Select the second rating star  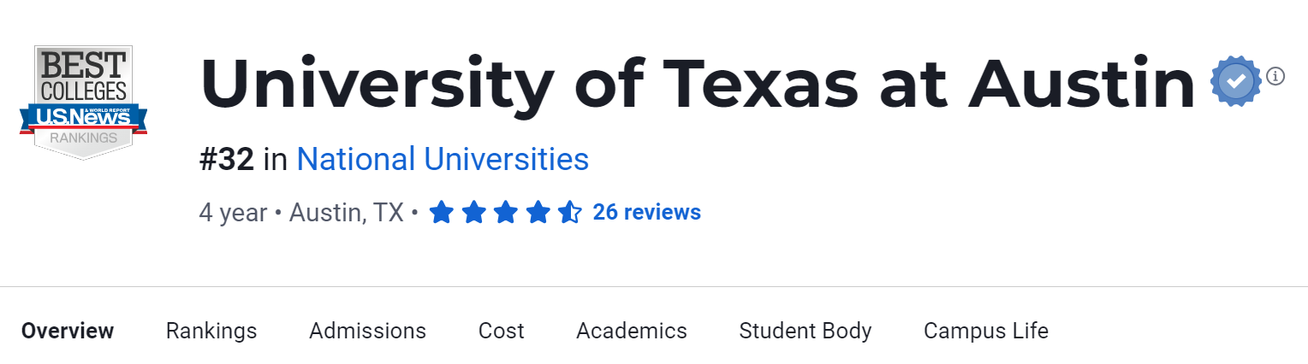(473, 212)
